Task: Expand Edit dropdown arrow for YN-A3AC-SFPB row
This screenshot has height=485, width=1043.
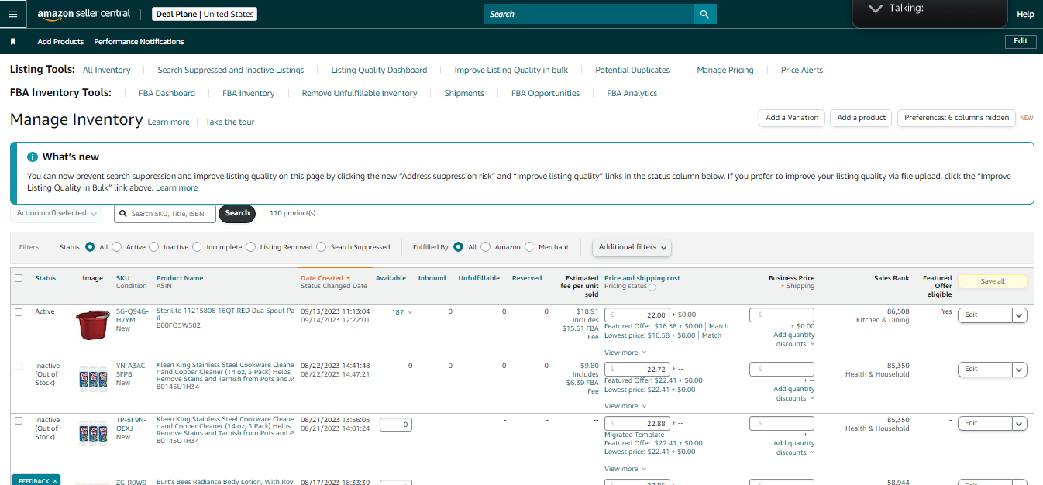Action: tap(1019, 369)
